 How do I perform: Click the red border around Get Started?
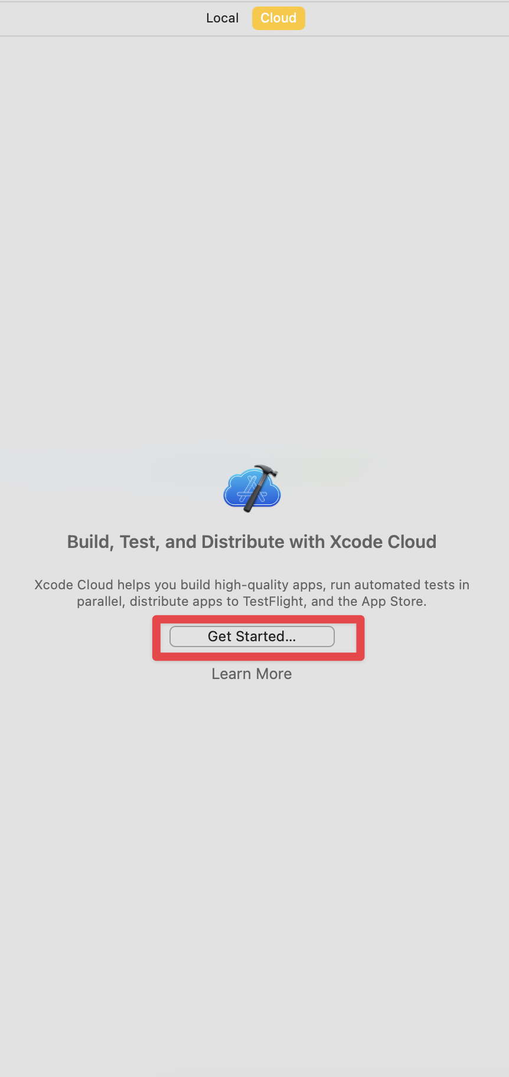[259, 618]
